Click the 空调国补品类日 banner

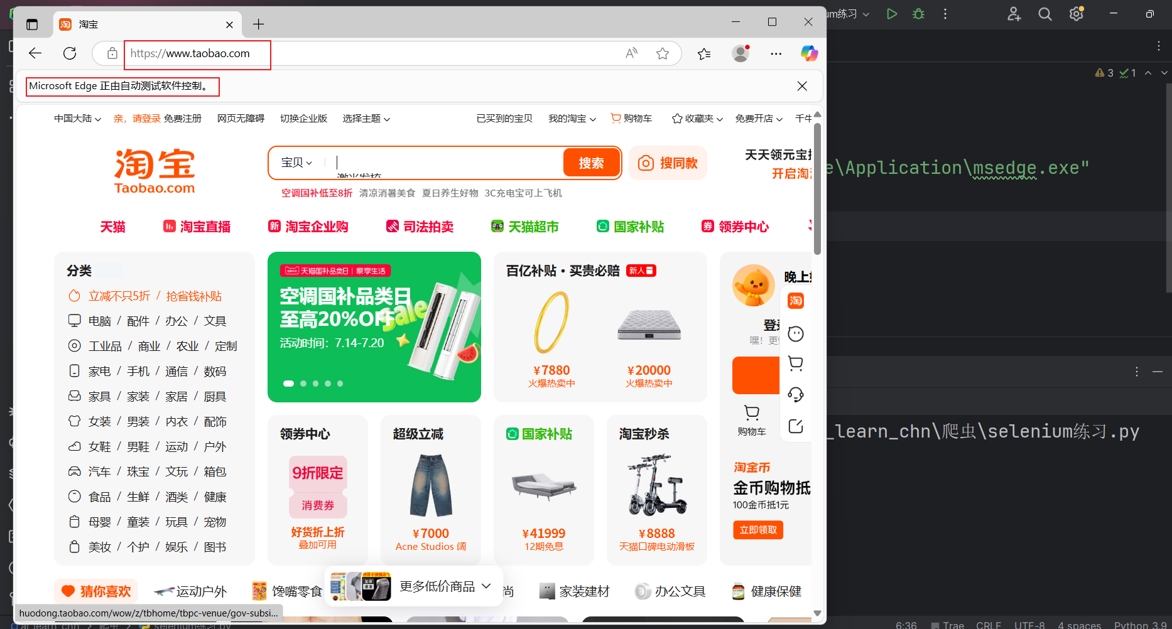(374, 327)
